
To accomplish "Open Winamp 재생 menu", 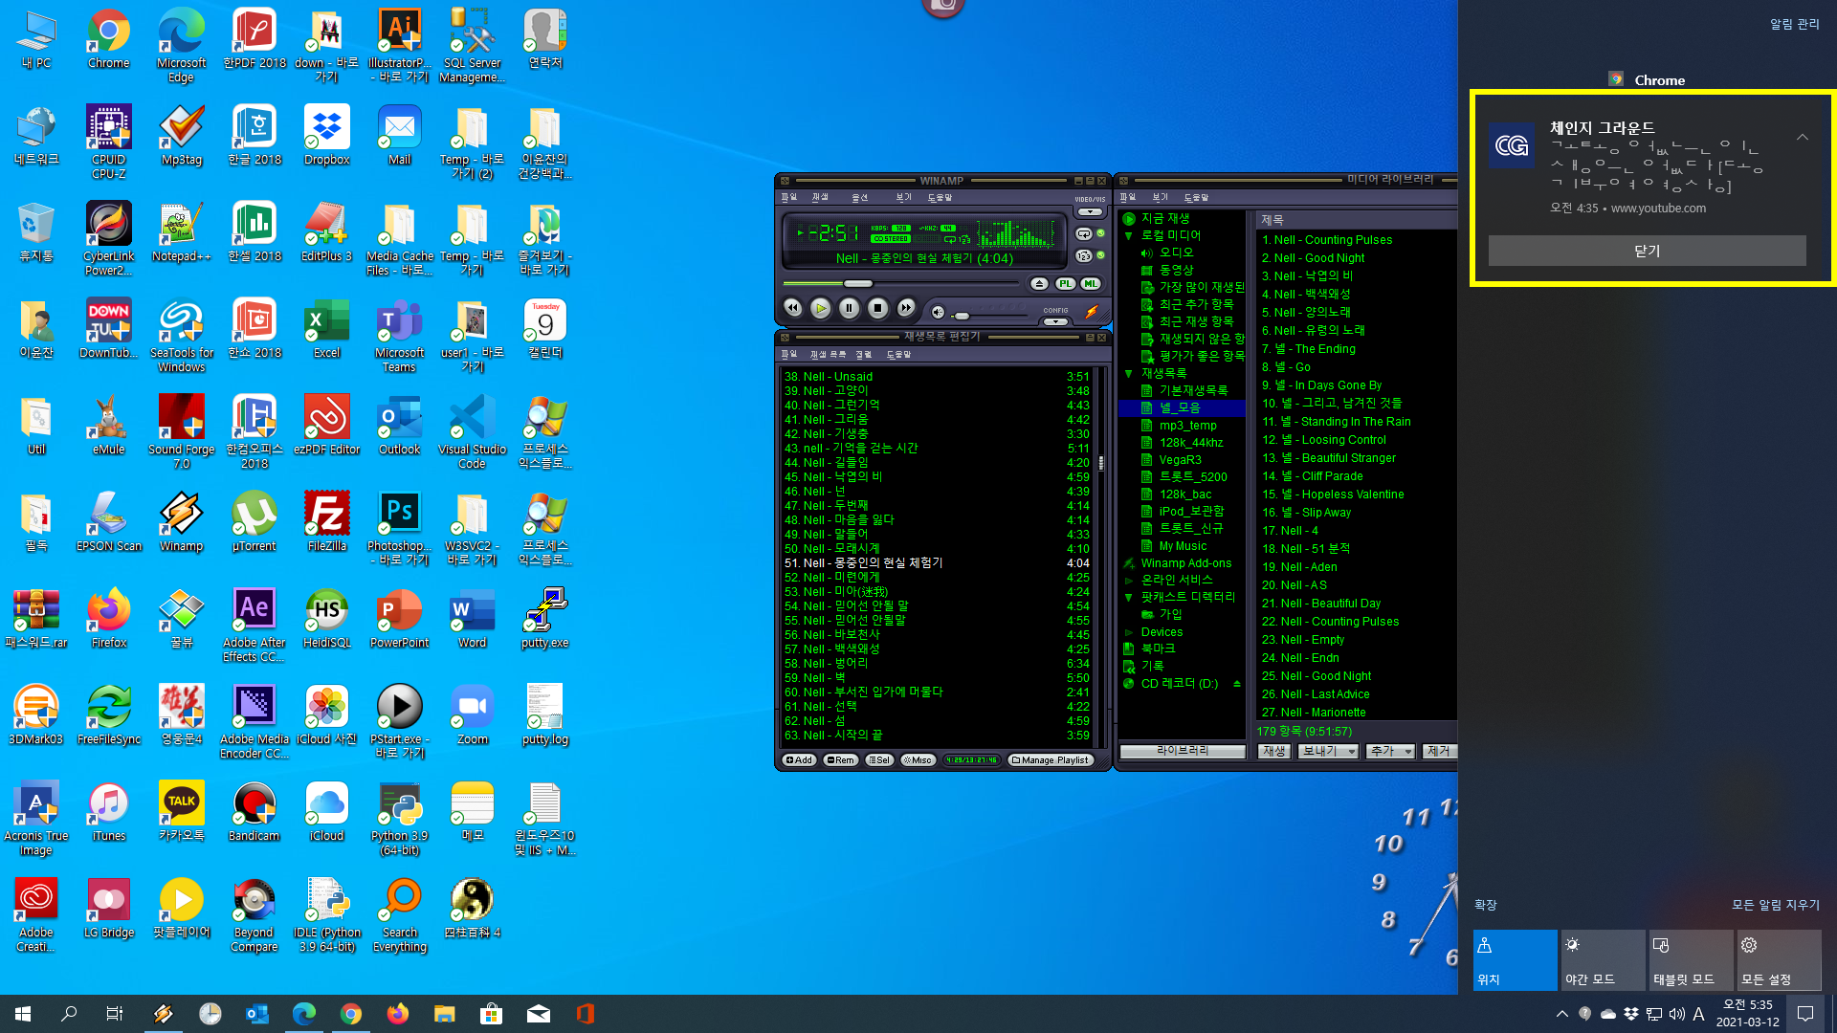I will click(x=820, y=197).
